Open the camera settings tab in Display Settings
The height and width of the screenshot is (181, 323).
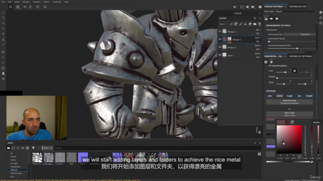(x=272, y=19)
